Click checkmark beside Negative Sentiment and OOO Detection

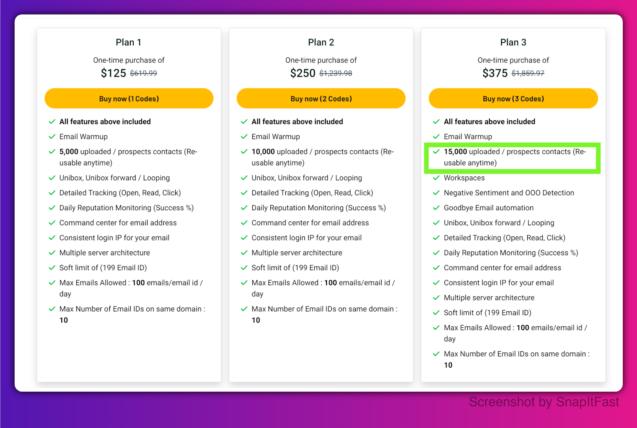[x=436, y=193]
